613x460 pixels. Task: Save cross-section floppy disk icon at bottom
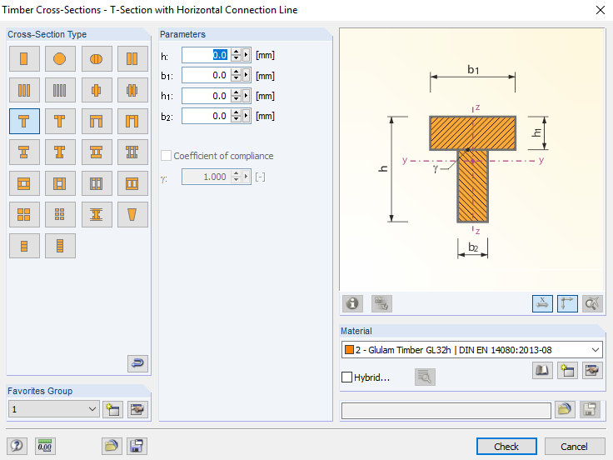click(137, 446)
